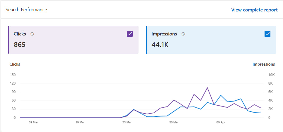Viewport: 283px width, 132px height.
Task: Click the Search Performance heading
Action: pyautogui.click(x=26, y=10)
